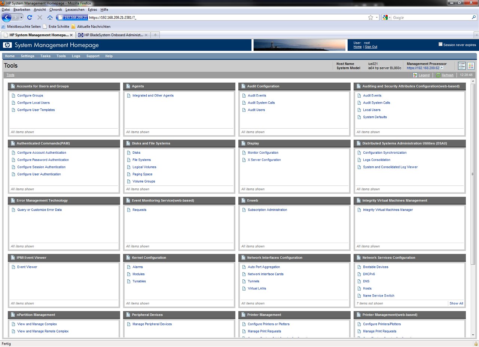Go back with the browser back arrow
Screen dimensions: 479x347
coord(6,17)
